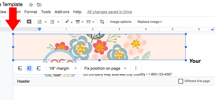Open the Add-ons menu
The image size is (215, 100).
[62, 12]
